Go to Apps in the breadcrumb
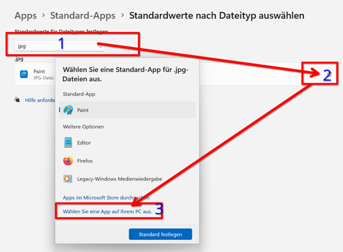Image resolution: width=343 pixels, height=252 pixels. pyautogui.click(x=26, y=16)
